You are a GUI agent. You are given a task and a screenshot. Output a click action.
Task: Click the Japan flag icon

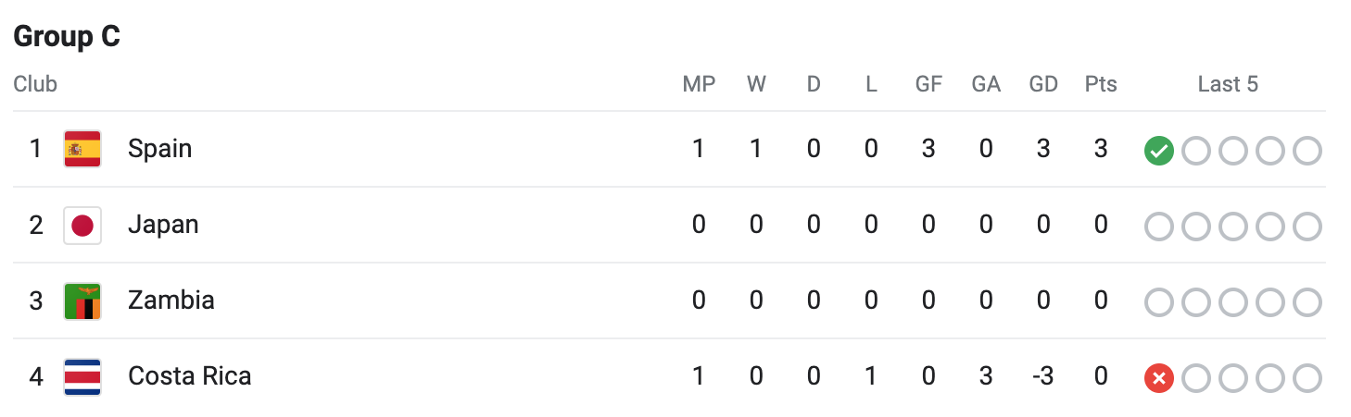click(x=82, y=225)
